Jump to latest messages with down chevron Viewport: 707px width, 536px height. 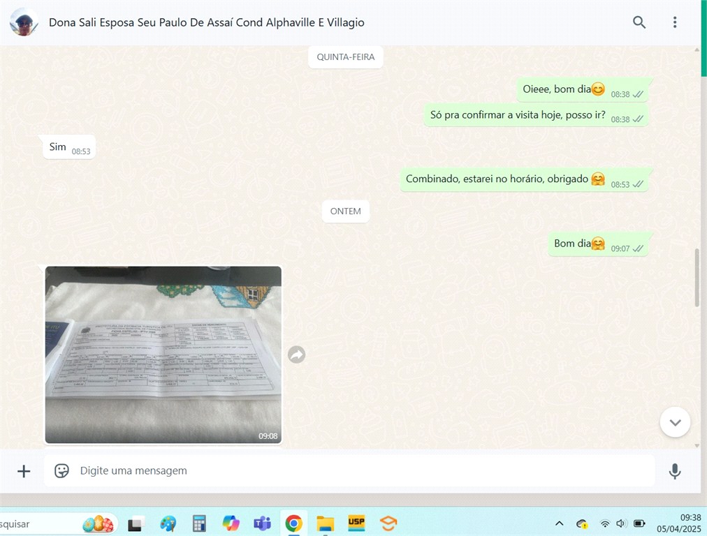click(675, 422)
